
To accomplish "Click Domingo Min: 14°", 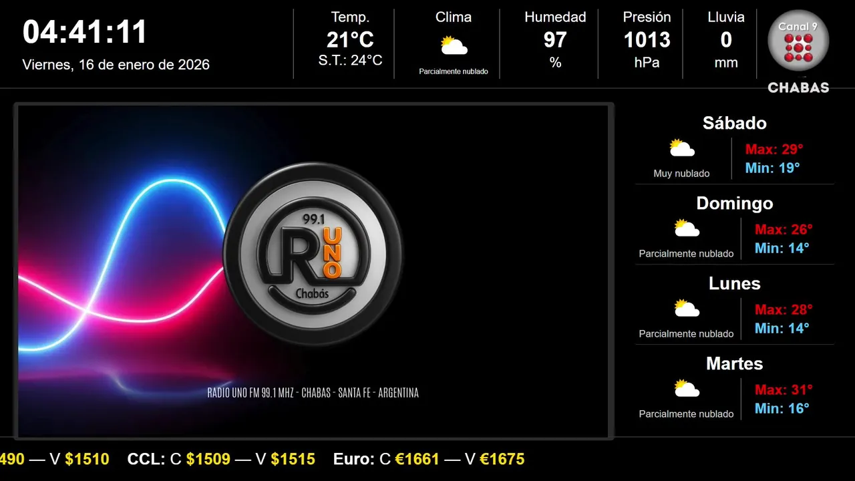I will 782,248.
